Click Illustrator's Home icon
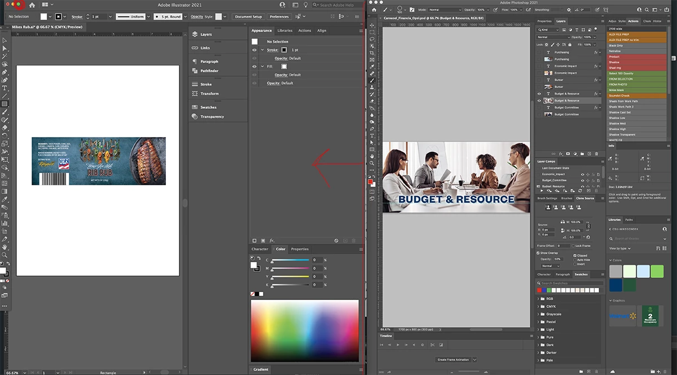The width and height of the screenshot is (677, 375). pyautogui.click(x=32, y=5)
